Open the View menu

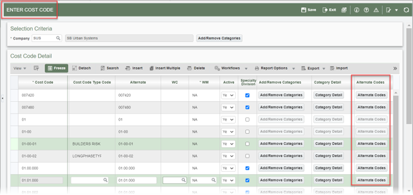point(20,69)
